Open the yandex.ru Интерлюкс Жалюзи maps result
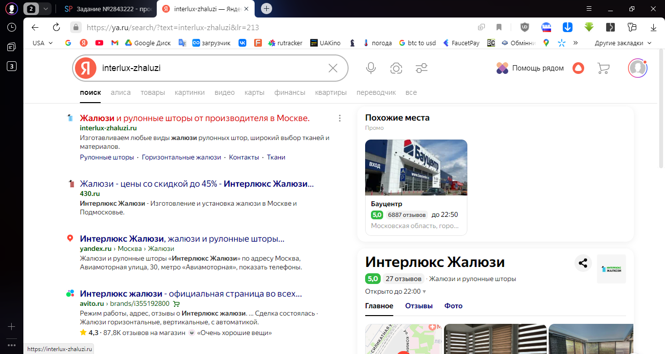665x354 pixels. [182, 239]
